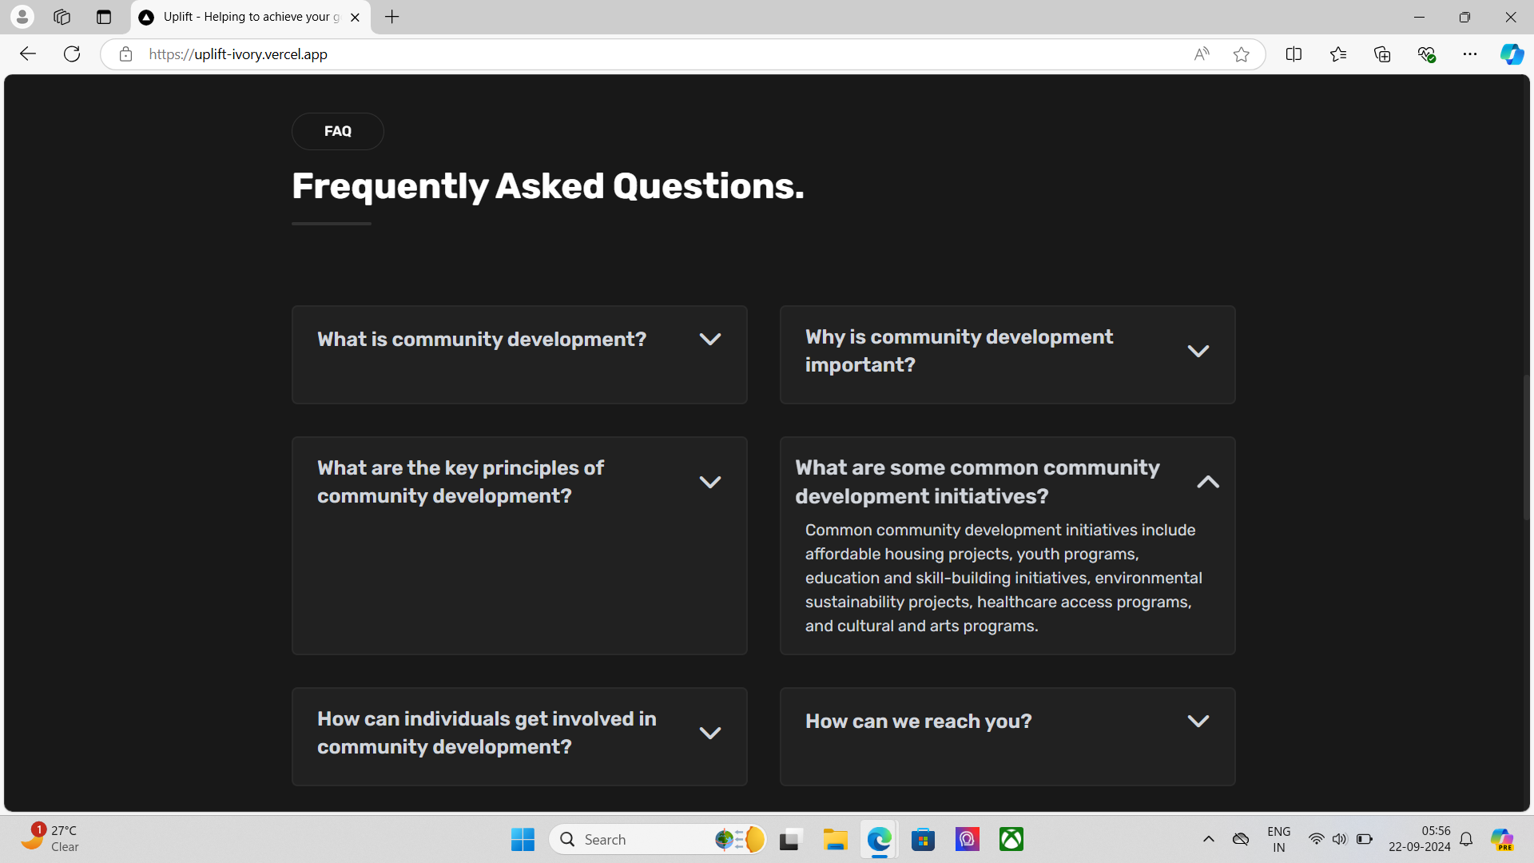Open the Tab actions menu icon
The image size is (1534, 863).
[104, 17]
